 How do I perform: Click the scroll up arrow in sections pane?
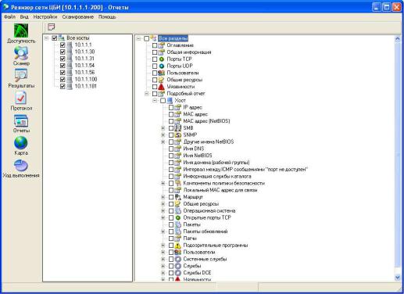pos(398,39)
